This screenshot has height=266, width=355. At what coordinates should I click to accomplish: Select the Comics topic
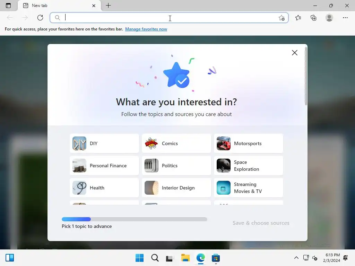pos(176,143)
